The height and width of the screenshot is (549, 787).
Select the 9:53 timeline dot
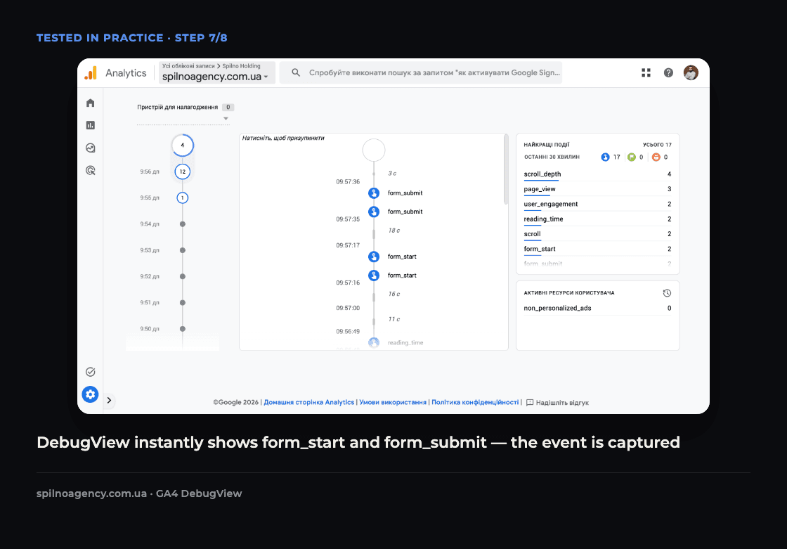click(x=182, y=250)
